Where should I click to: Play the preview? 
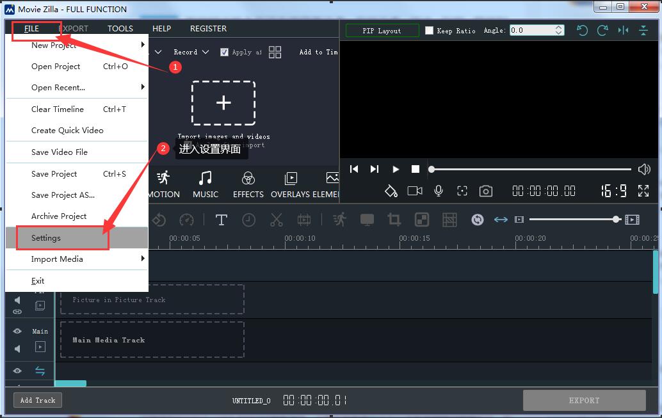[x=396, y=169]
